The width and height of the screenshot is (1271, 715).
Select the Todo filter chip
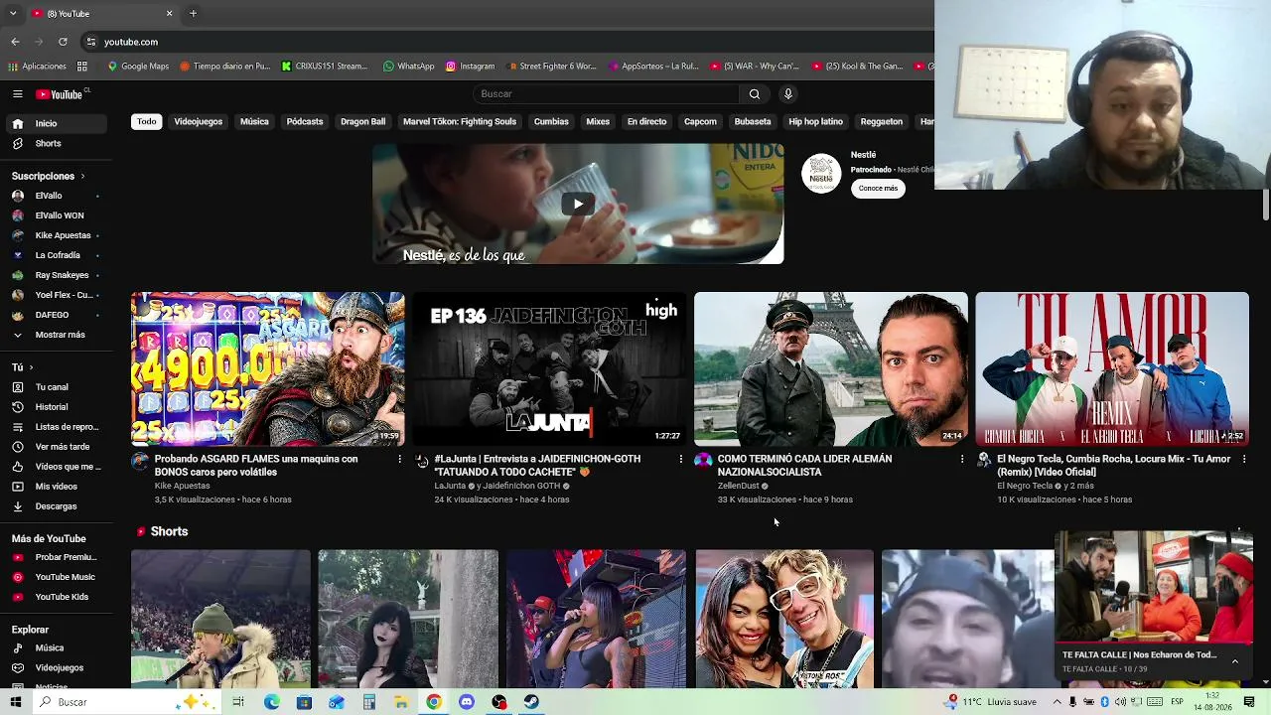point(147,122)
